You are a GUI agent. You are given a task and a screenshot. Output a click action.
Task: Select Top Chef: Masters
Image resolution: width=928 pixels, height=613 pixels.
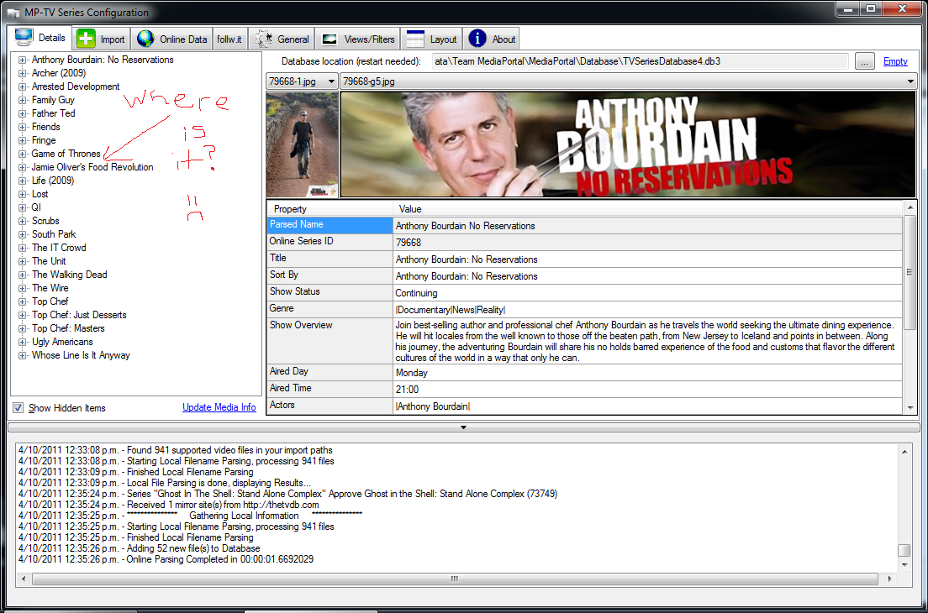[68, 328]
